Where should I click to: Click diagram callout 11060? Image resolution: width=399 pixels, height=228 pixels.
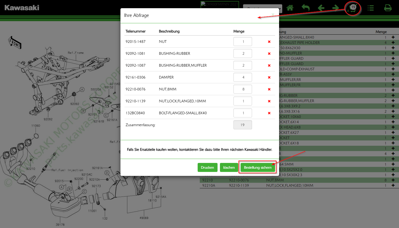(x=36, y=126)
